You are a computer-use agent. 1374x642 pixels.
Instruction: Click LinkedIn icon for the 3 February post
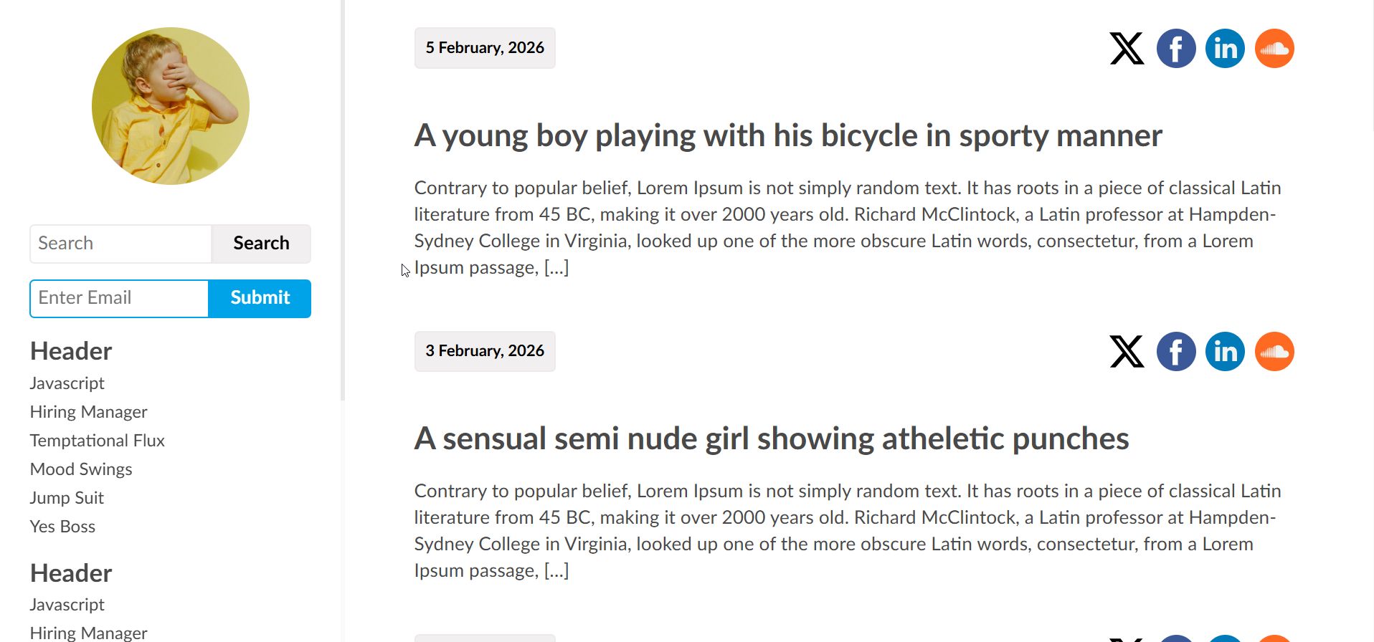click(1225, 352)
